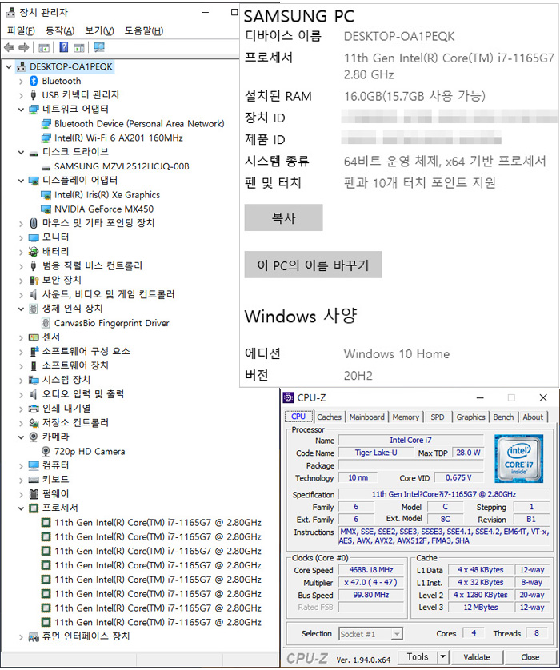Switch to the About tab in CPU-Z
Image resolution: width=560 pixels, height=670 pixels.
533,417
